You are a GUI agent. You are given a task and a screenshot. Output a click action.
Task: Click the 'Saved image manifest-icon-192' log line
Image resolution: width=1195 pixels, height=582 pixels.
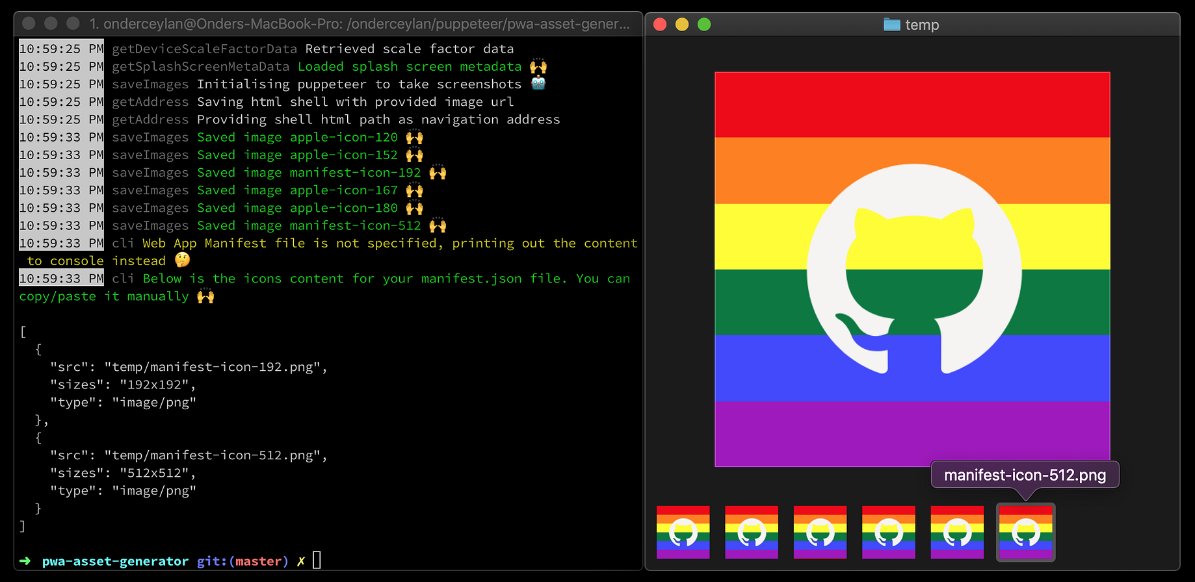tap(233, 172)
